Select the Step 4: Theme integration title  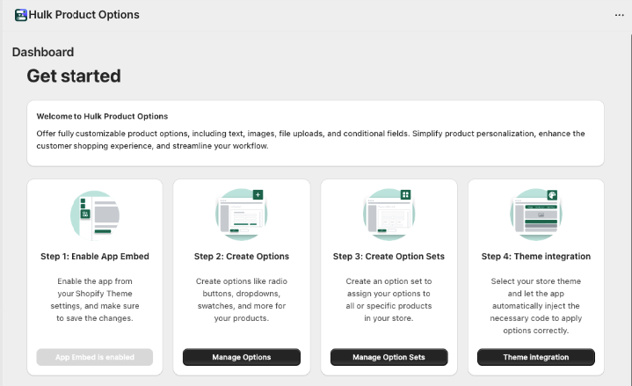pyautogui.click(x=535, y=257)
